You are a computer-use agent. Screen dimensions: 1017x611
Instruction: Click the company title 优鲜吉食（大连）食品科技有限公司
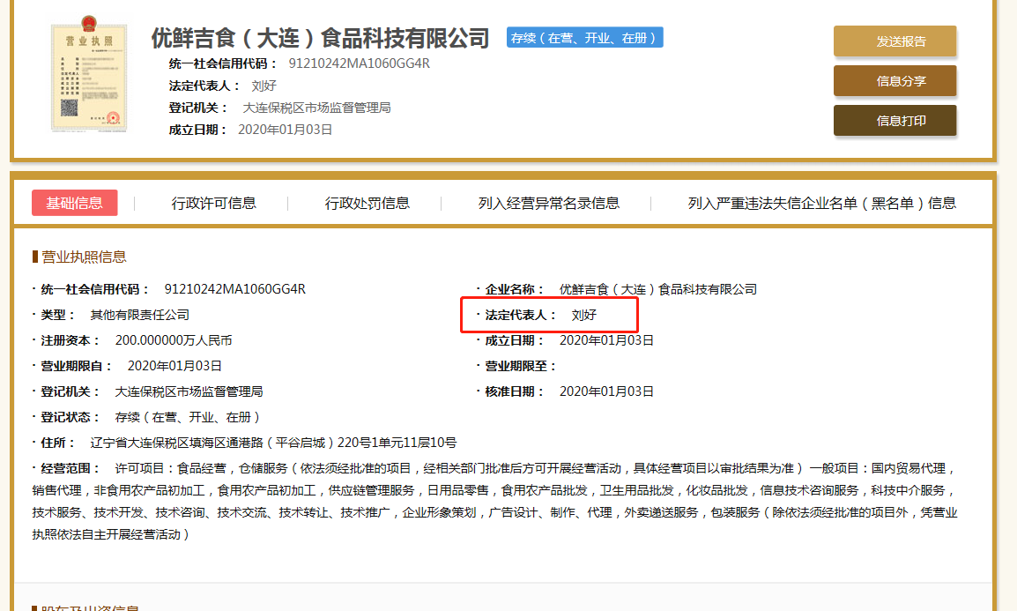pyautogui.click(x=320, y=38)
